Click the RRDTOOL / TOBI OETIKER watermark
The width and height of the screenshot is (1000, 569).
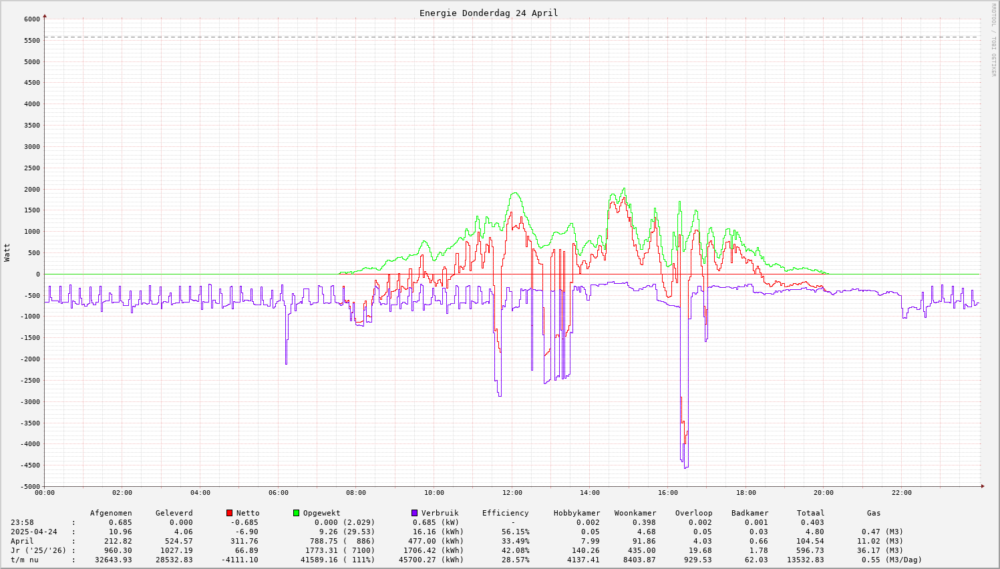point(993,39)
